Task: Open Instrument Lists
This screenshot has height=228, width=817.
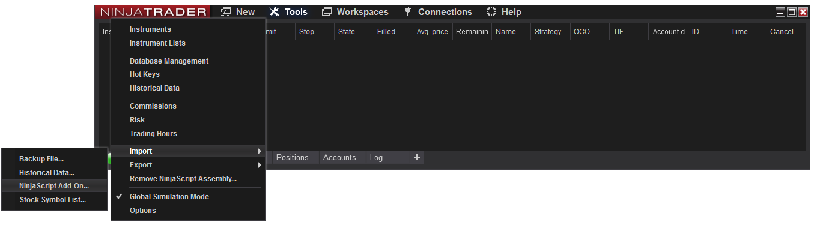Action: click(157, 43)
